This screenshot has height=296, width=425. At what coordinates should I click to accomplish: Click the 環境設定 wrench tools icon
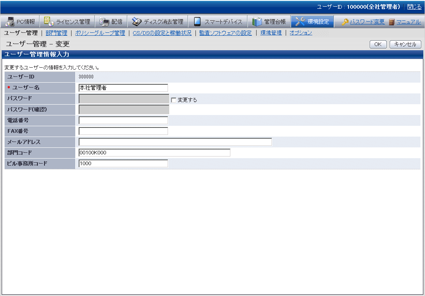click(300, 22)
